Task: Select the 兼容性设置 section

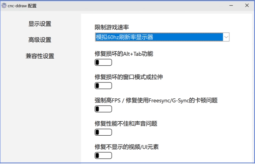Action: (x=40, y=56)
